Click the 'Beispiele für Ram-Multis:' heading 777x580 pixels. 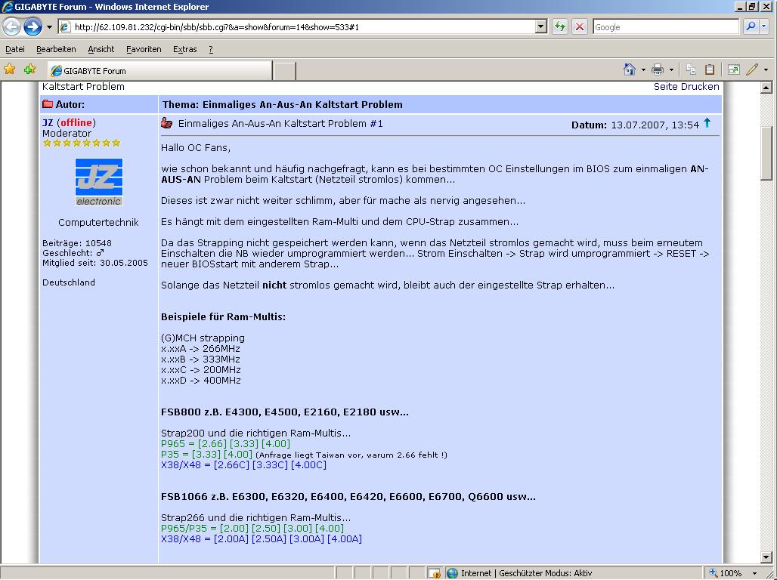[223, 317]
